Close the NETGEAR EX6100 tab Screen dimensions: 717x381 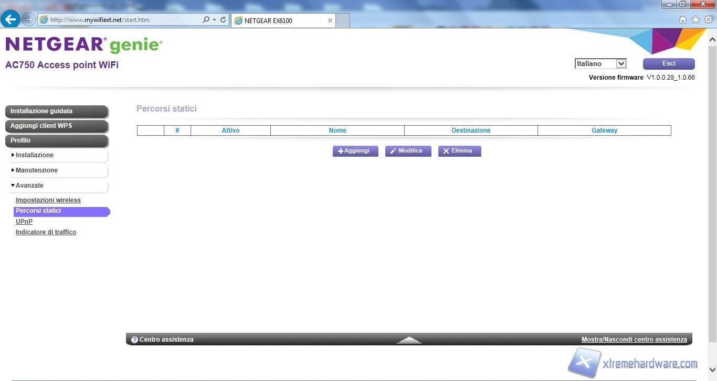[x=330, y=20]
